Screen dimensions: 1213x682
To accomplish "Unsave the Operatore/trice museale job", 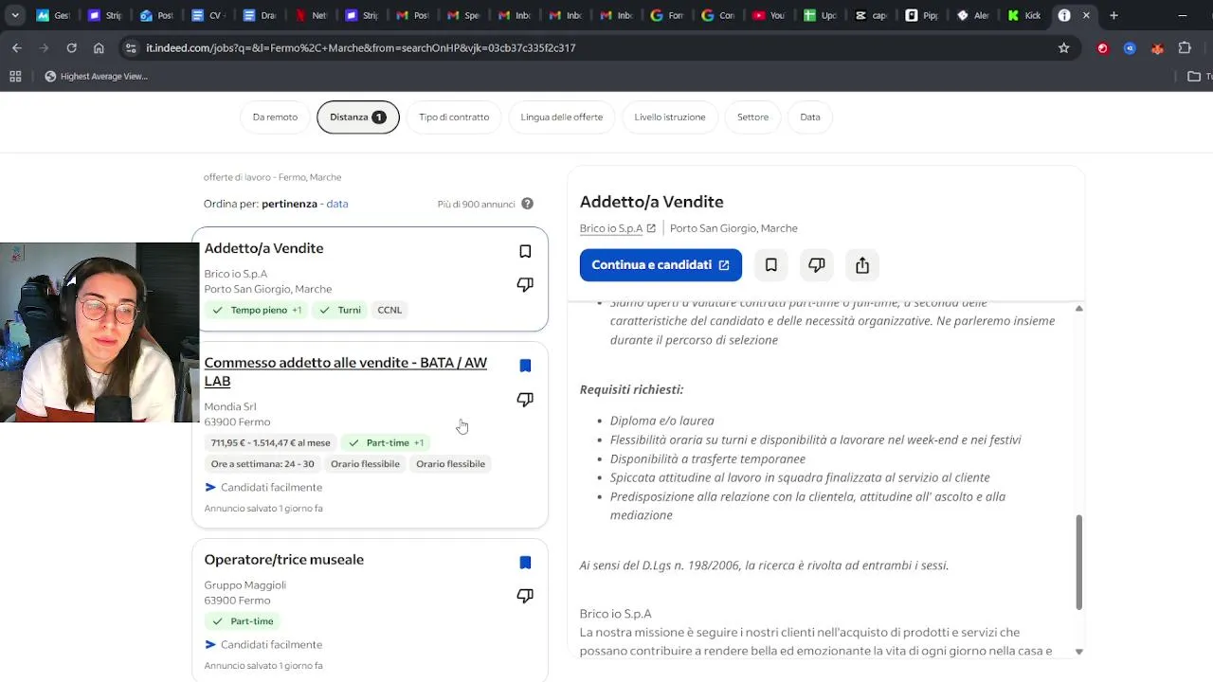I will (525, 563).
